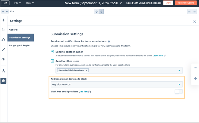This screenshot has width=199, height=123.
Task: Expand the notification users dropdown arrow
Action: [179, 70]
